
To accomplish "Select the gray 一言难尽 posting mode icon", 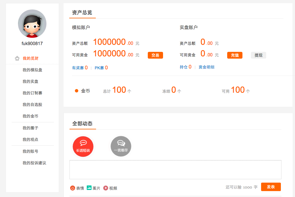I will pyautogui.click(x=120, y=146).
